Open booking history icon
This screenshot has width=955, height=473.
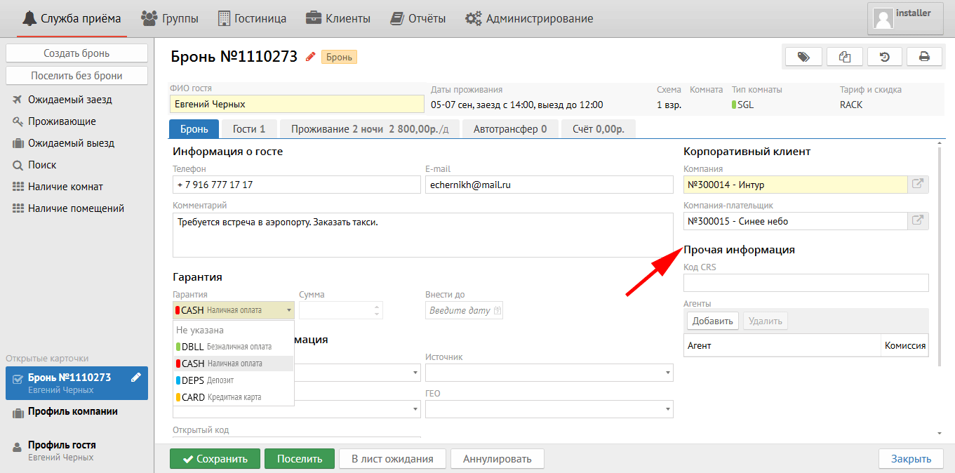(x=884, y=57)
